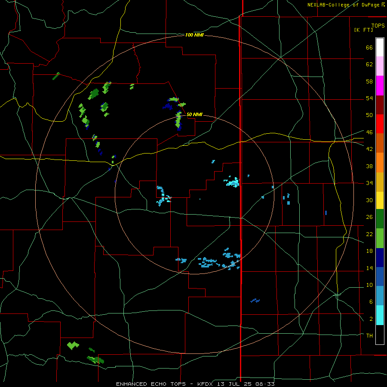Click the heart-shaped green radar echo

[73, 346]
